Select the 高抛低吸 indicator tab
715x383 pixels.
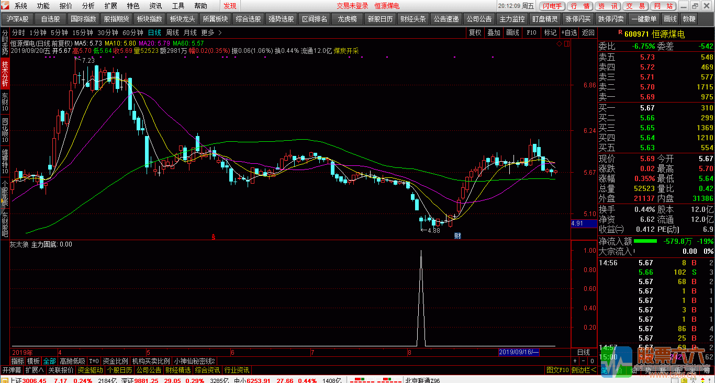pyautogui.click(x=72, y=361)
